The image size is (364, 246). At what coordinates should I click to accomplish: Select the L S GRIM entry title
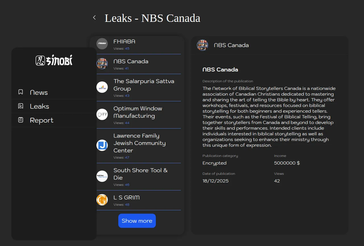(127, 197)
